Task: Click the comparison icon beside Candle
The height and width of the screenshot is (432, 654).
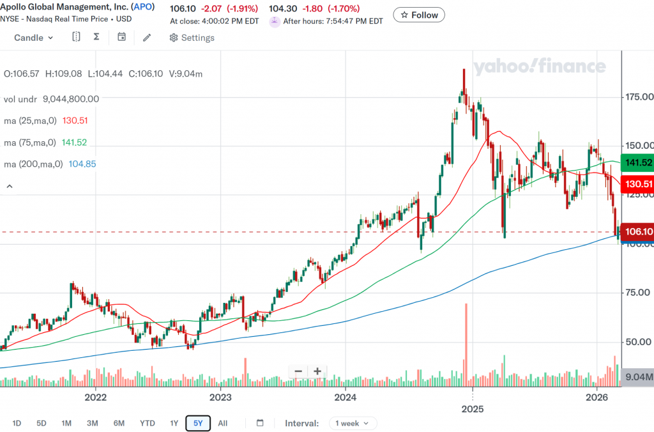Action: pyautogui.click(x=76, y=37)
